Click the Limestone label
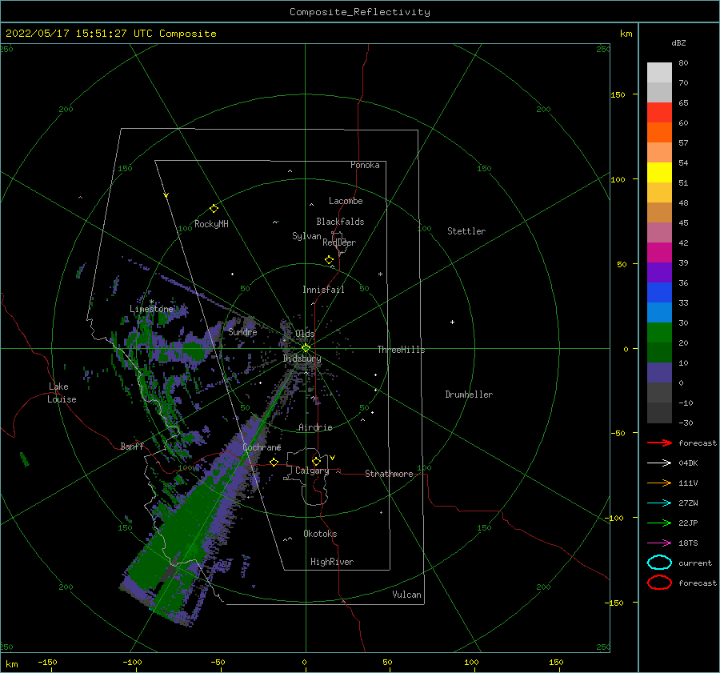Viewport: 720px width, 673px height. click(x=151, y=309)
